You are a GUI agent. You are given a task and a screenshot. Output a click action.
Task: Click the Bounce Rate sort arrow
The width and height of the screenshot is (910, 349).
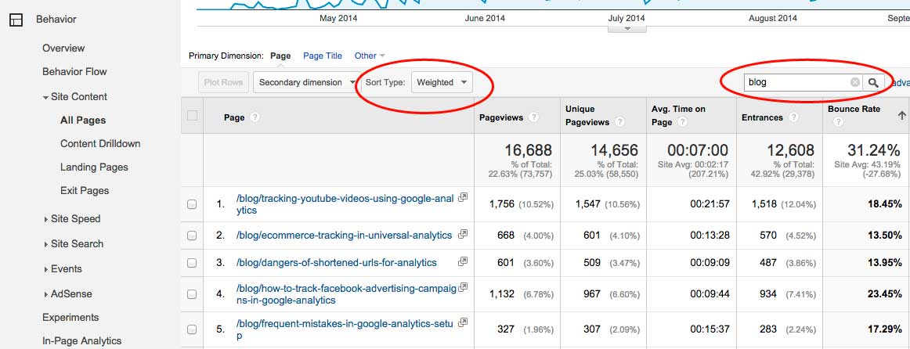tap(901, 115)
